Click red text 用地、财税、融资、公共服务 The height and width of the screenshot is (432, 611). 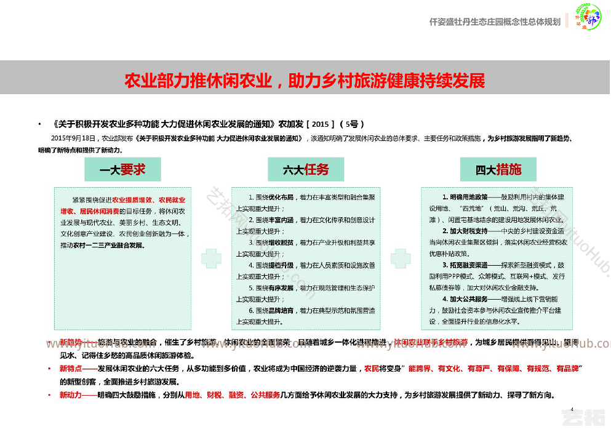pyautogui.click(x=232, y=395)
